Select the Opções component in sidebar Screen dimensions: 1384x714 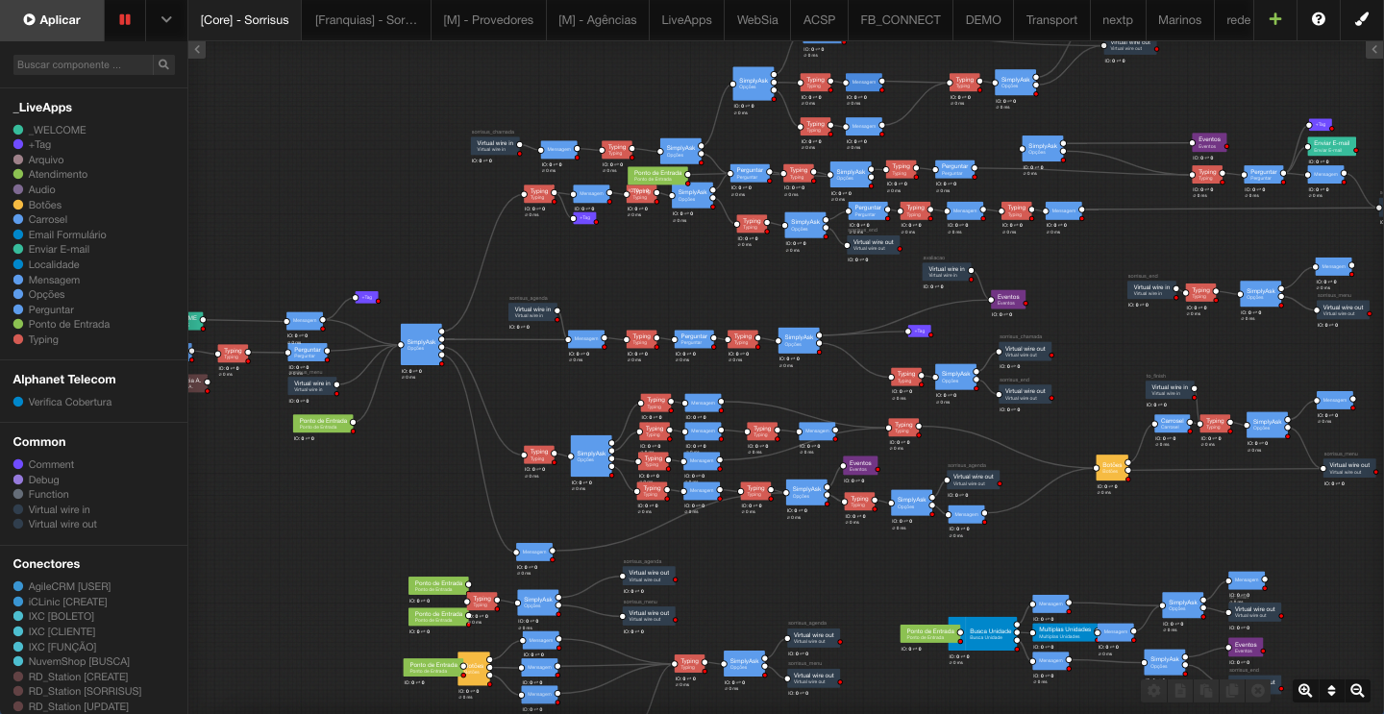tap(39, 294)
